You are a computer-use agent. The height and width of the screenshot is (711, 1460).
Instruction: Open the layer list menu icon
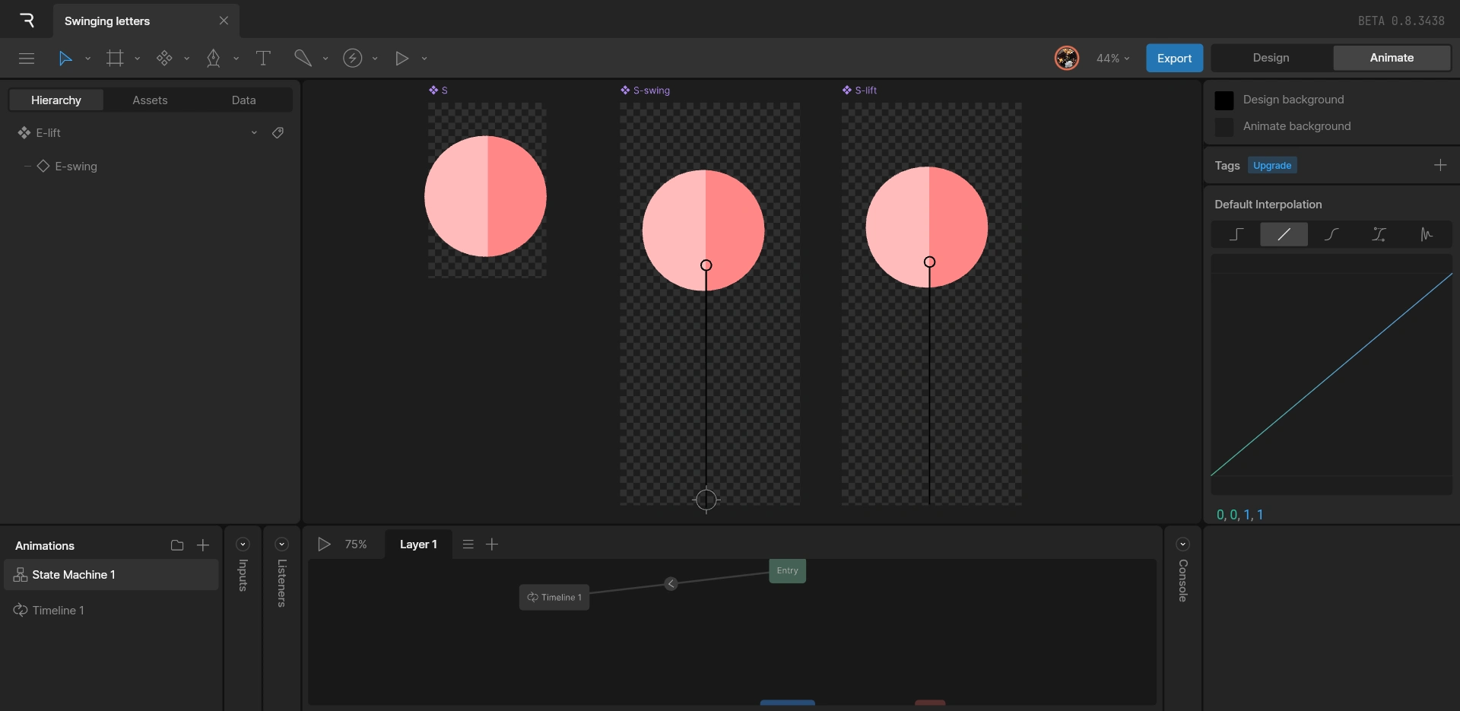tap(468, 544)
